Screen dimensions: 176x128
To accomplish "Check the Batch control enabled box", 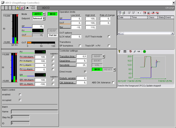I will point(20,94).
